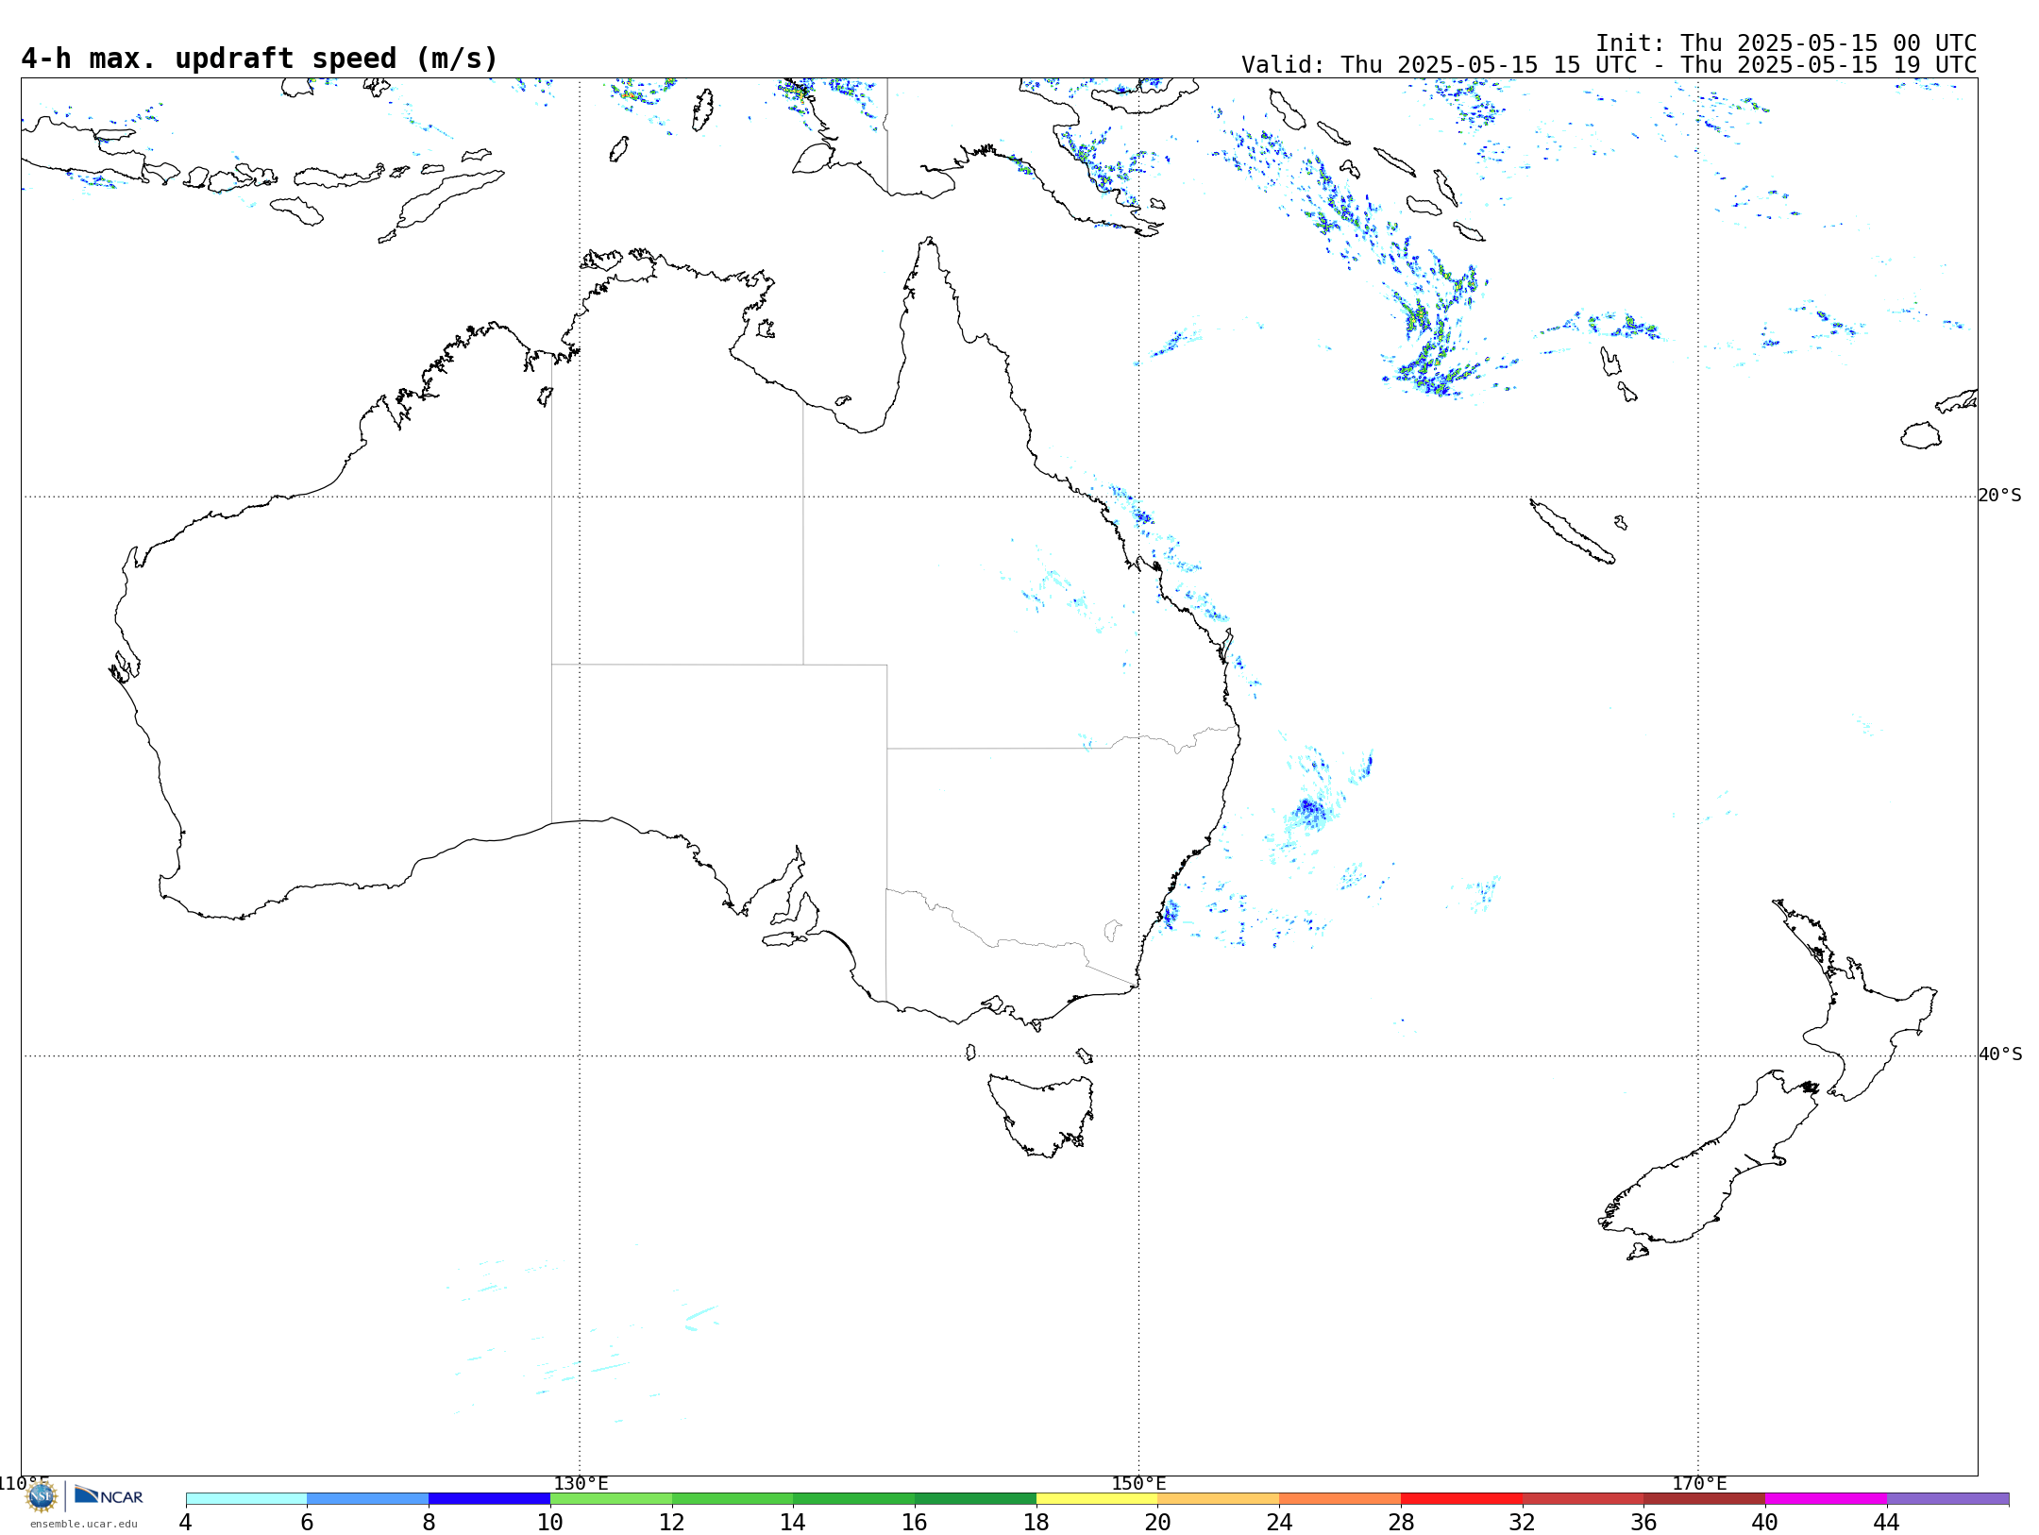Click colorbar tick label 4

186,1523
